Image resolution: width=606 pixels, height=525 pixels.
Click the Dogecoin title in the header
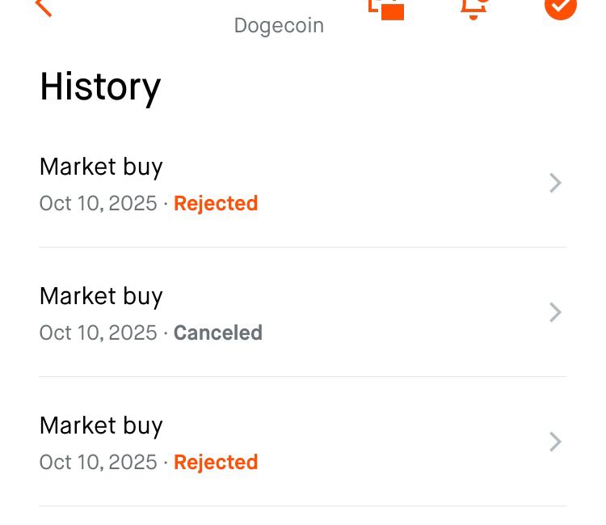click(279, 26)
